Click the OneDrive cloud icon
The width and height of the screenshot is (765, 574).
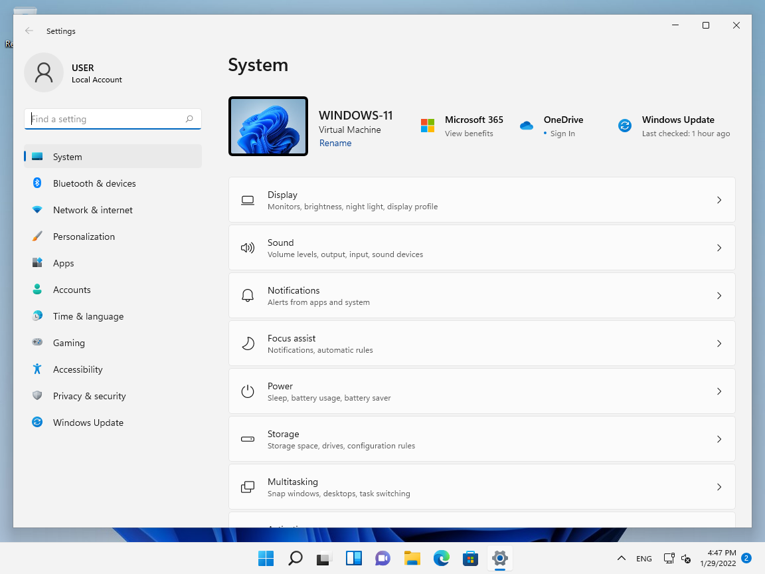click(x=527, y=126)
